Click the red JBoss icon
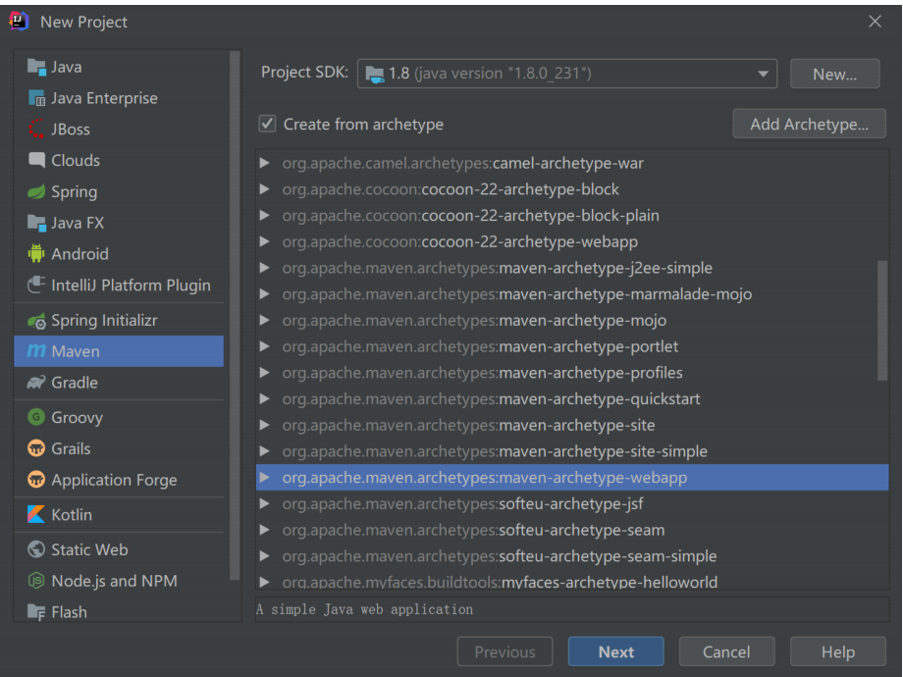The height and width of the screenshot is (677, 903). click(36, 129)
